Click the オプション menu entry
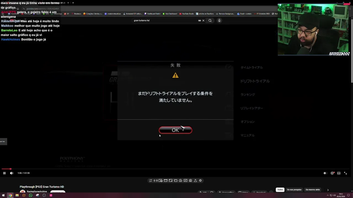Screen dimensions: 353x198 tap(247, 122)
